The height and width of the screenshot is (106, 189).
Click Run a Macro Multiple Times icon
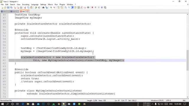[x=102, y=7]
